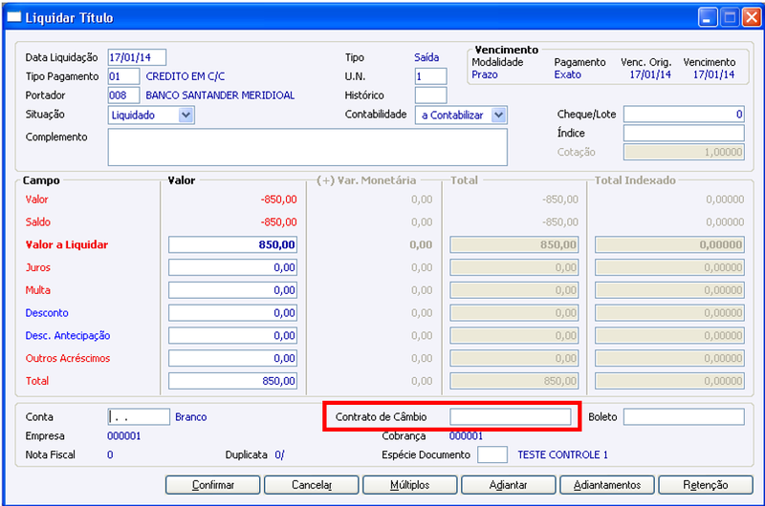Click the Valor a Liquidar Total field

coord(514,244)
